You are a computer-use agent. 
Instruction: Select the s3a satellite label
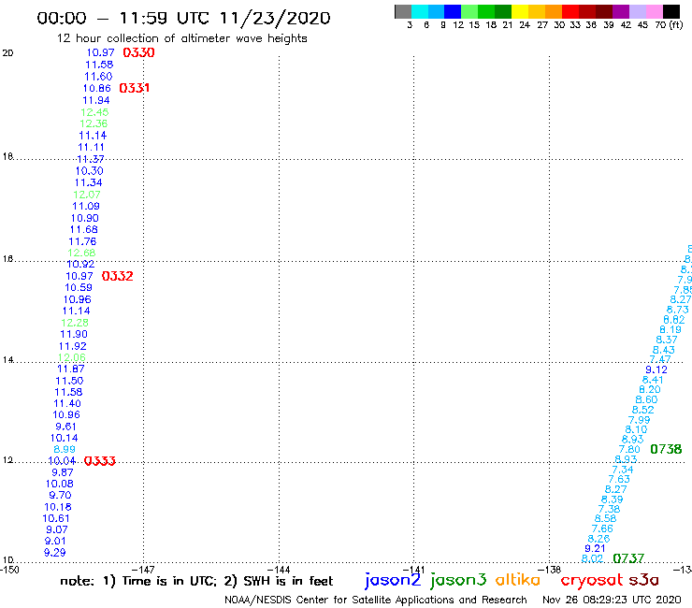click(643, 580)
